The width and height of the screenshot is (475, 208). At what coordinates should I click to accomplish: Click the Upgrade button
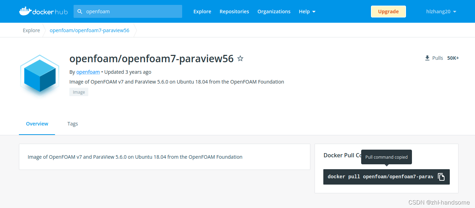click(388, 11)
